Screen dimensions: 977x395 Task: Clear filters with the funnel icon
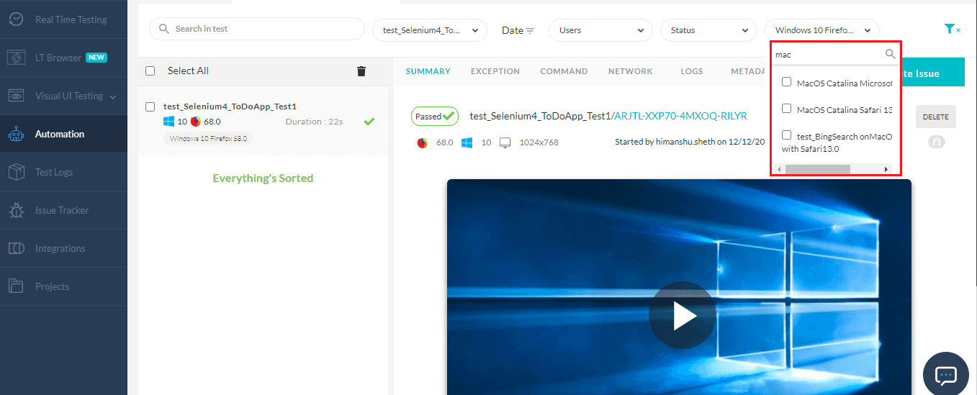point(952,29)
